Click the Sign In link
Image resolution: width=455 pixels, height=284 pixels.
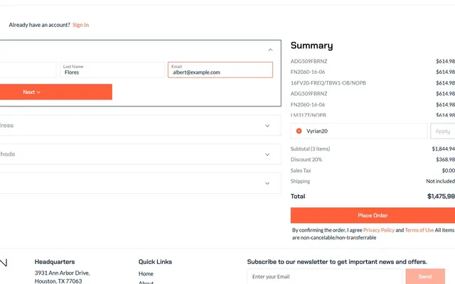[80, 25]
